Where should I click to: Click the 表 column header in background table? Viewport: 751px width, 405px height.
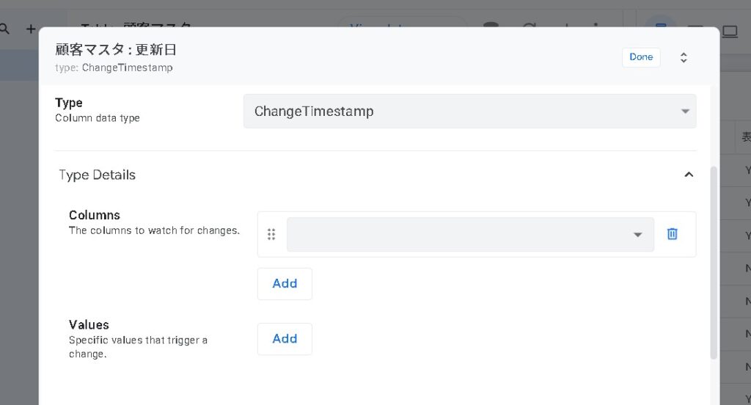745,137
